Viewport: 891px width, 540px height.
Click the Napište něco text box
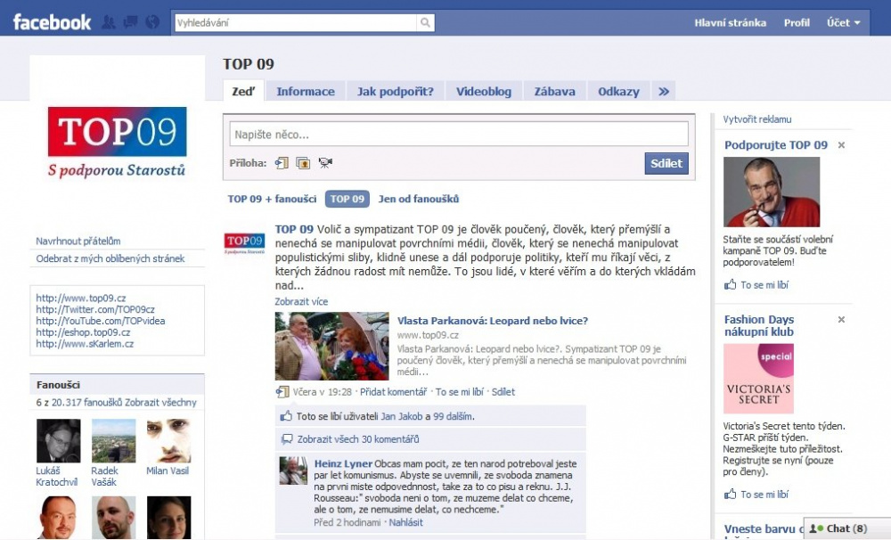(459, 135)
